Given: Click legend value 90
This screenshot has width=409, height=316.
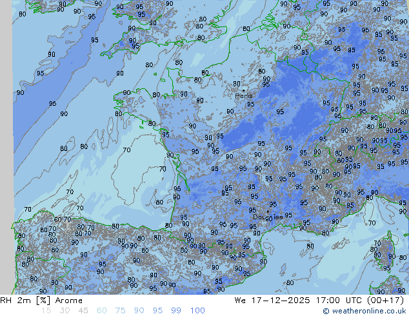Looking at the screenshot, I should pyautogui.click(x=139, y=311).
